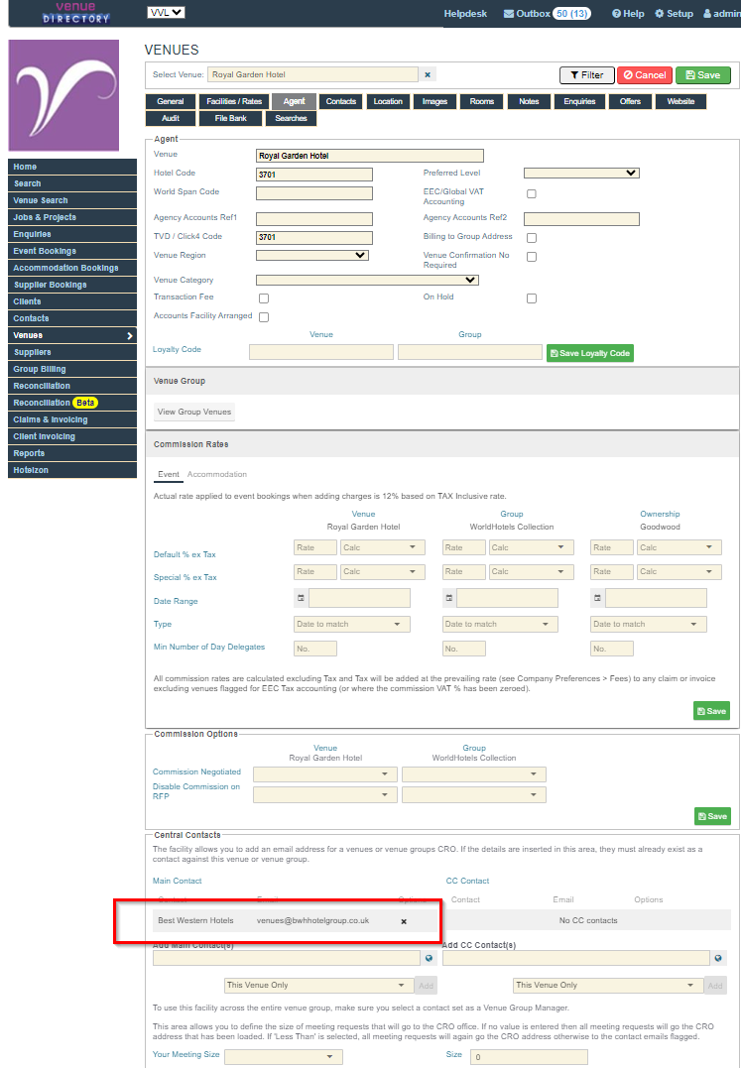741x1068 pixels.
Task: Open admin user menu
Action: point(722,14)
